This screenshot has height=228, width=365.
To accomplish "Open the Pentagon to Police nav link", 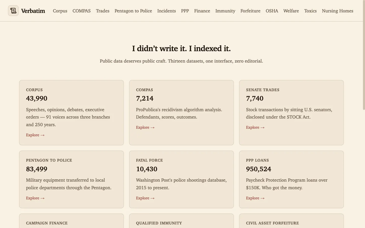I will (133, 11).
